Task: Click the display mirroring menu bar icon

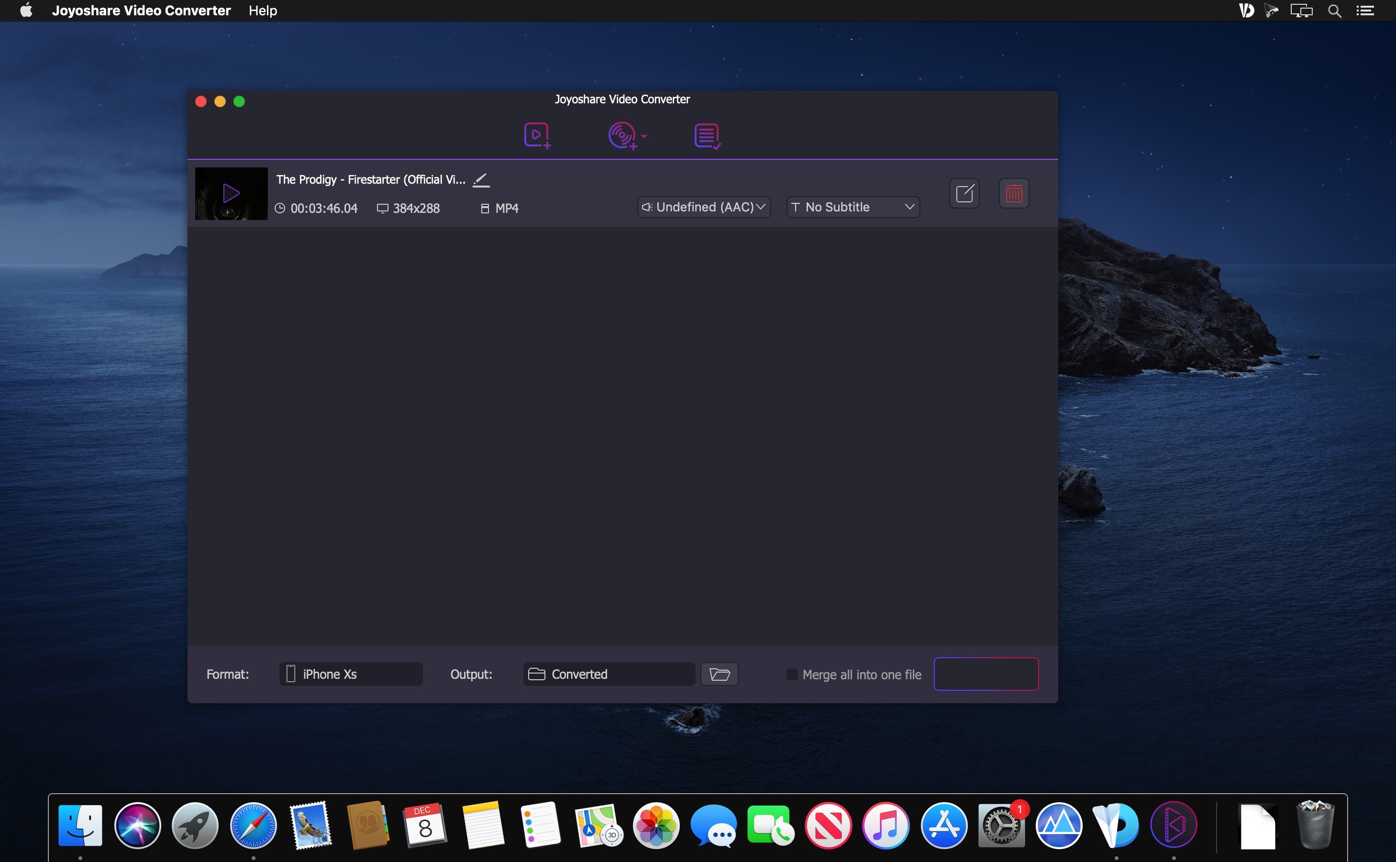Action: pos(1301,11)
